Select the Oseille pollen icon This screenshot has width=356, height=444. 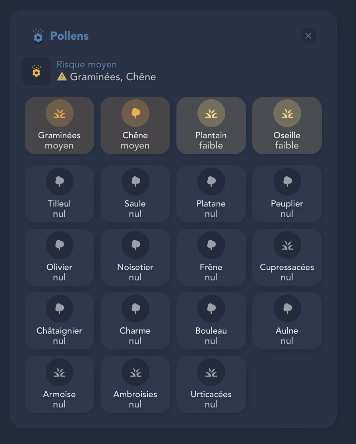pos(287,113)
